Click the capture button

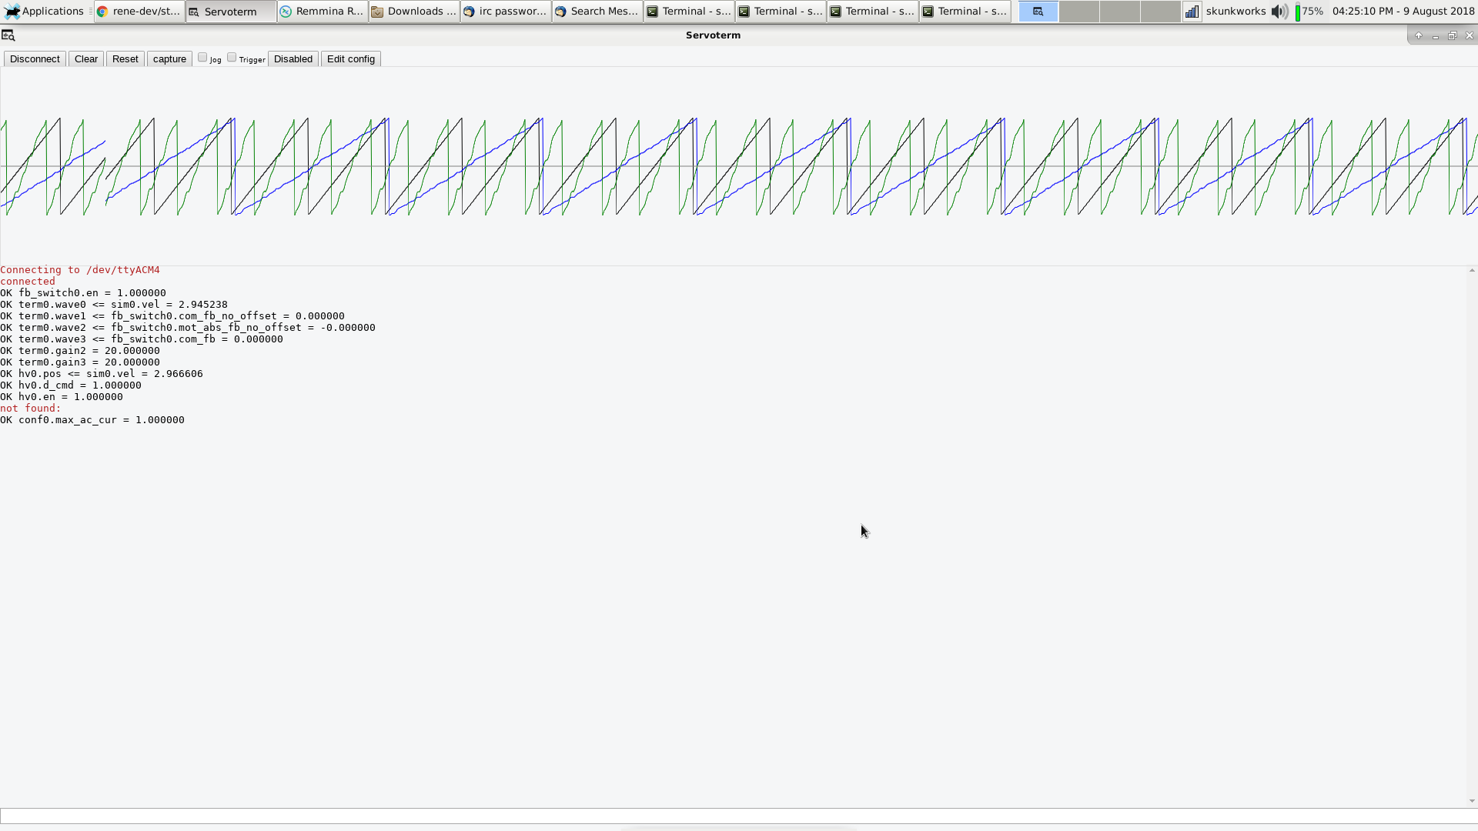(x=169, y=59)
